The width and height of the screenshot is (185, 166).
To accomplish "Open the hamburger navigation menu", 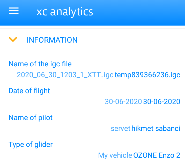I will (14, 11).
